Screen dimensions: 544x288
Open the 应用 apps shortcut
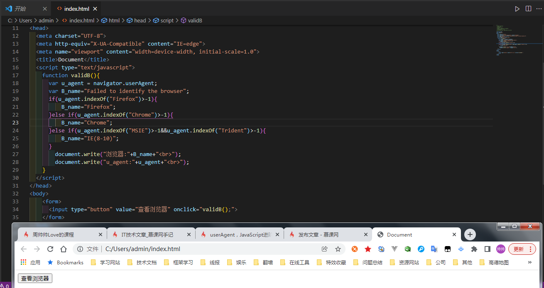coord(30,262)
